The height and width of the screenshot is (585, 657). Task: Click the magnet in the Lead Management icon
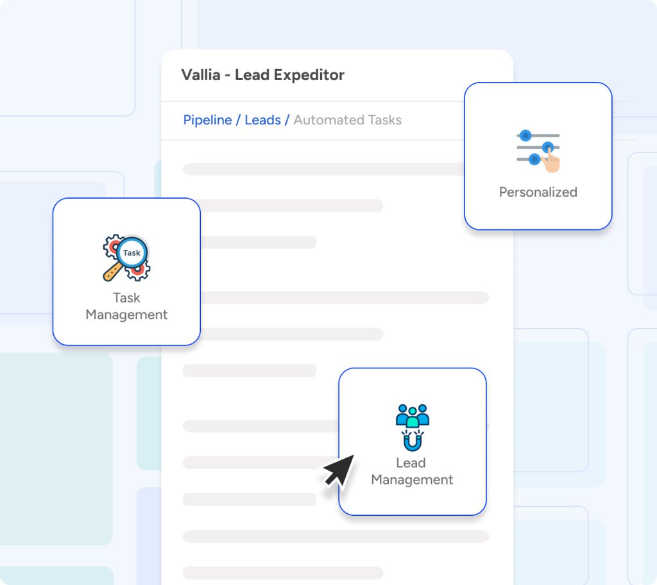412,441
